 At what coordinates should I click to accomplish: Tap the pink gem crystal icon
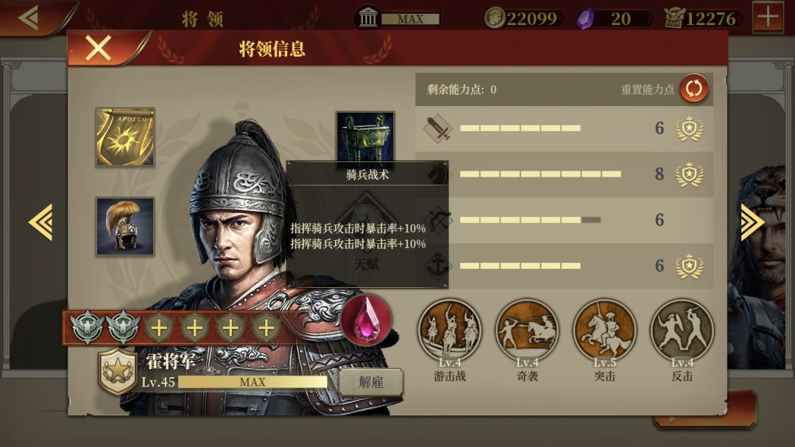pos(367,320)
